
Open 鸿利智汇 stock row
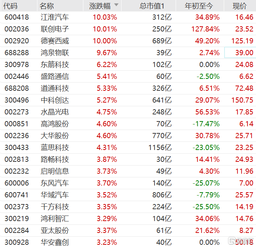(128, 218)
